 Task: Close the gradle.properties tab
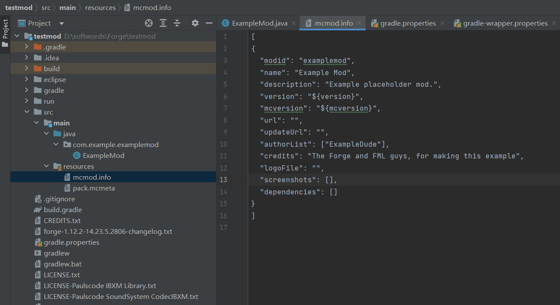click(442, 23)
